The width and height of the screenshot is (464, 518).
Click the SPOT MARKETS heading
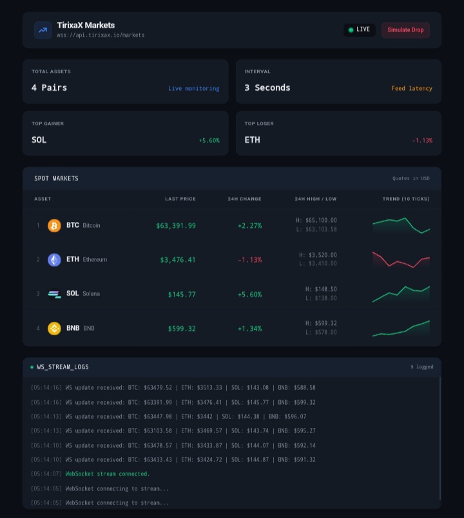[56, 178]
